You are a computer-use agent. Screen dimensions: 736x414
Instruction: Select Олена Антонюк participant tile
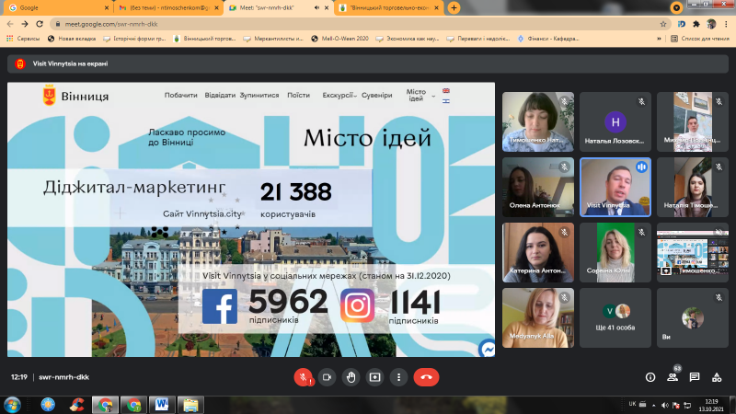(x=538, y=187)
